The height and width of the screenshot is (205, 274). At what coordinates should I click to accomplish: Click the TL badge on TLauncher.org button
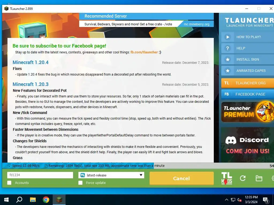[227, 83]
